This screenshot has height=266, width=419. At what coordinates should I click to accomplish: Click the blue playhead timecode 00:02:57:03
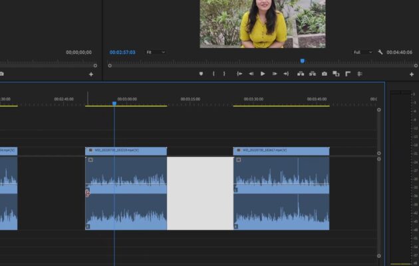(122, 52)
